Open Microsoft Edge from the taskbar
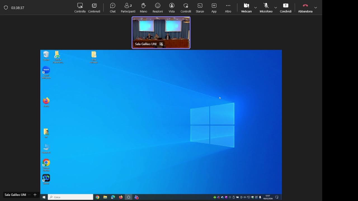The width and height of the screenshot is (358, 201). (113, 197)
